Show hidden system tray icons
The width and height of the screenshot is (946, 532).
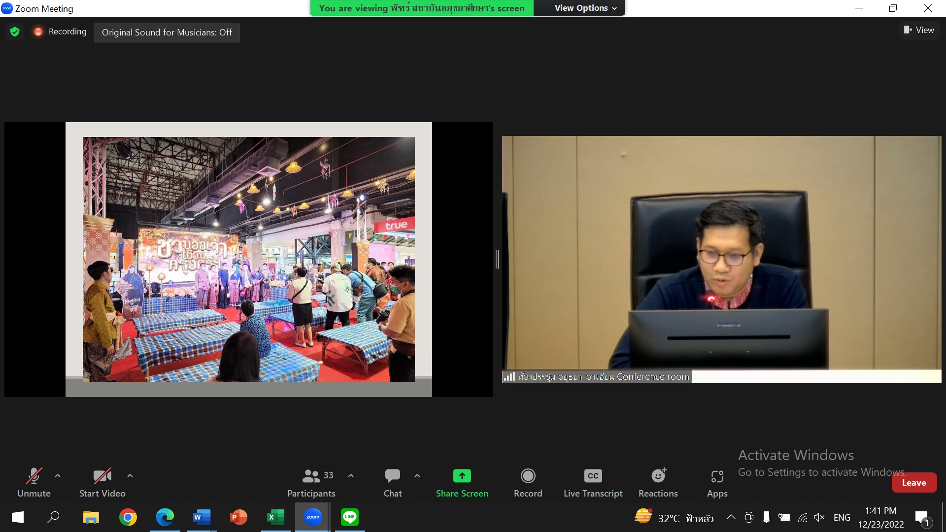tap(731, 517)
